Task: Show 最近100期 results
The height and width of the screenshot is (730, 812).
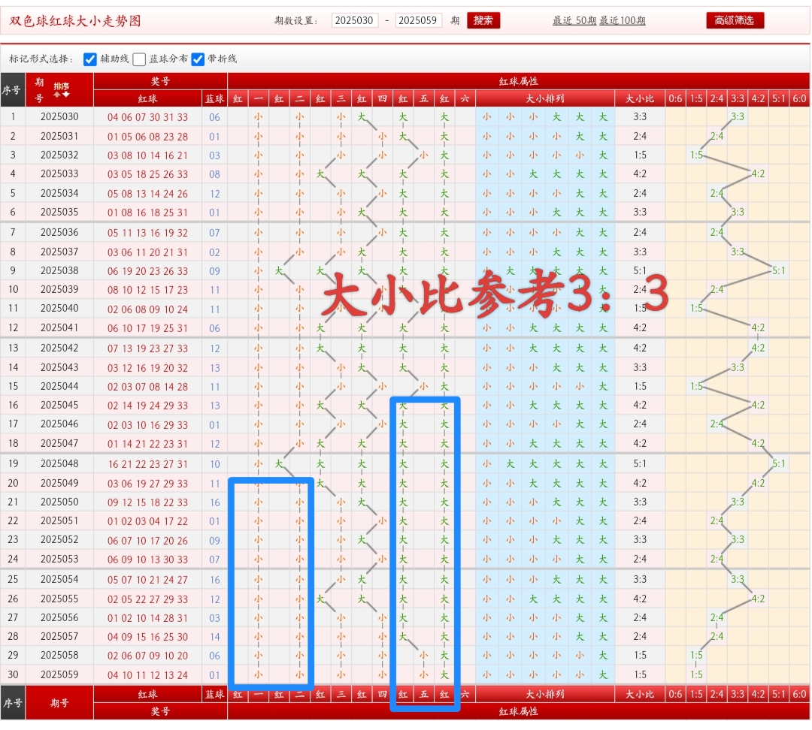Action: coord(623,21)
